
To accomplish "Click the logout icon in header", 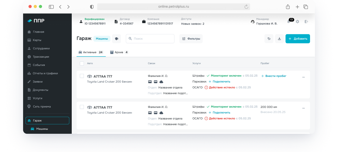I will click(x=306, y=22).
